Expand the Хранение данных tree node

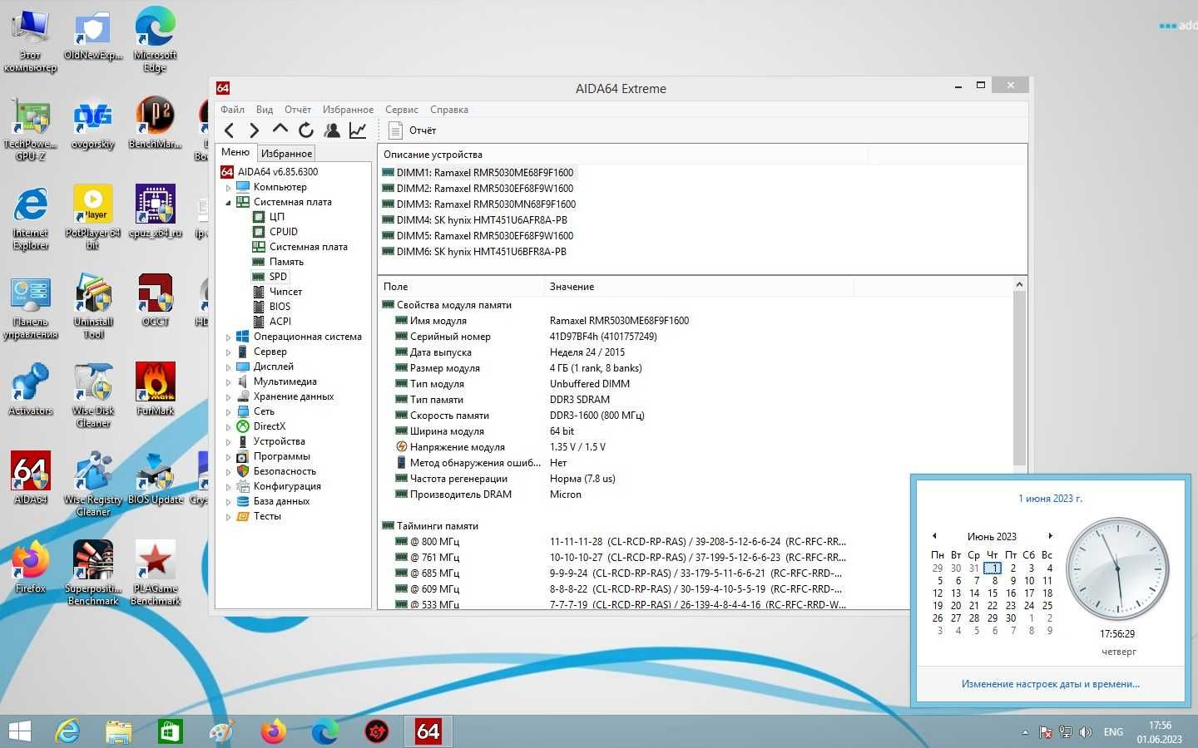tap(229, 396)
